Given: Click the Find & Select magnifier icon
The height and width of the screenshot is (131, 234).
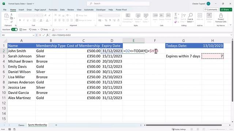Looking at the screenshot, I should click(x=190, y=15).
